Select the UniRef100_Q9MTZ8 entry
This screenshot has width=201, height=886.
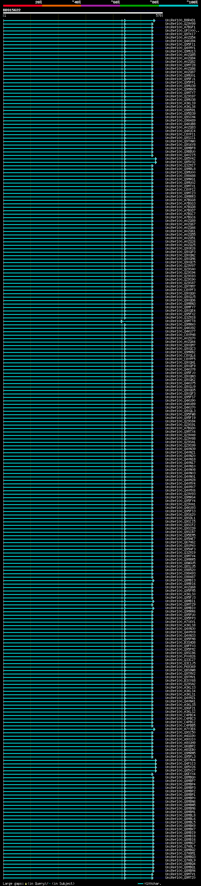[180, 65]
